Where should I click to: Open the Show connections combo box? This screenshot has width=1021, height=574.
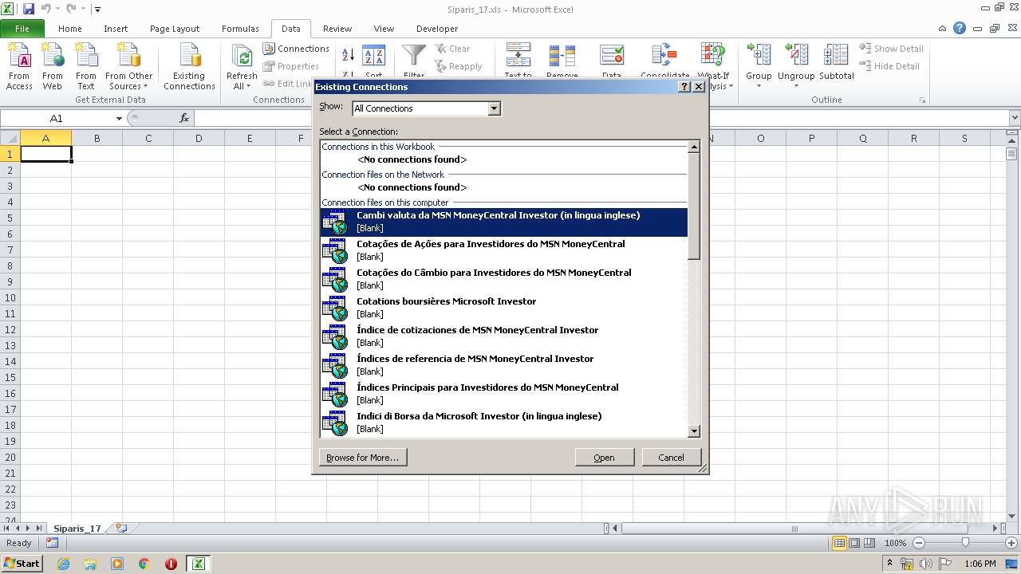(x=427, y=108)
